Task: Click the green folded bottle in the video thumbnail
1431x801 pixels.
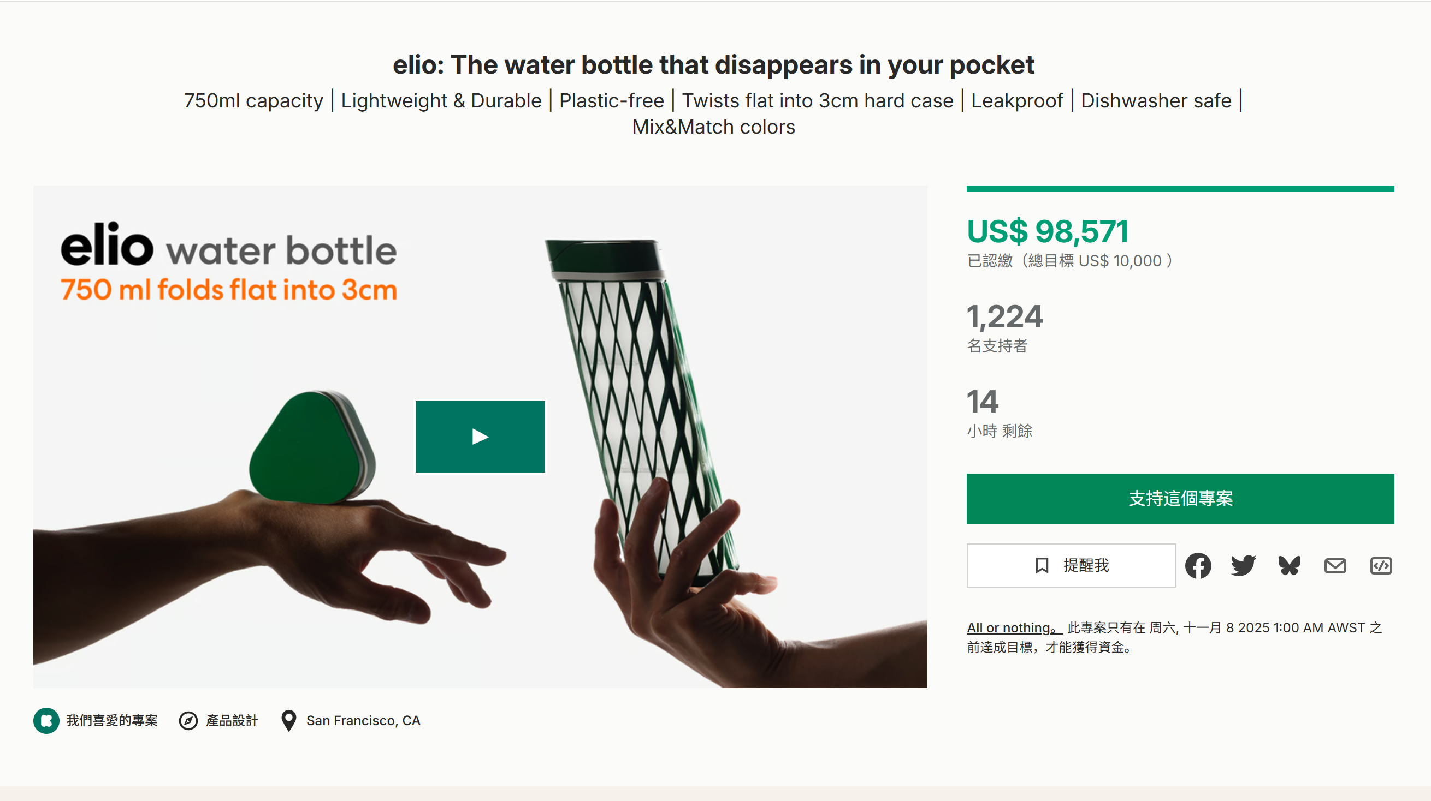Action: (x=311, y=447)
